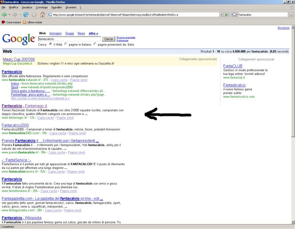Open the Modifica menu
The image size is (295, 229).
(x=14, y=7)
